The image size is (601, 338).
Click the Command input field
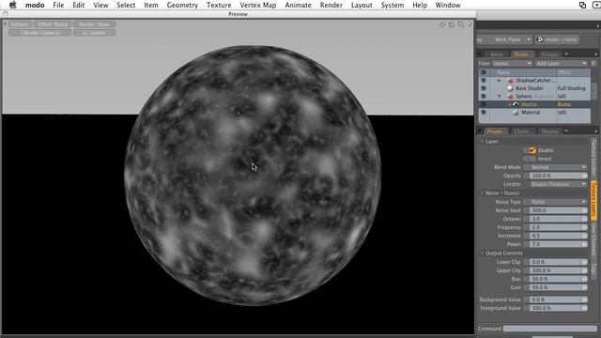[x=550, y=329]
